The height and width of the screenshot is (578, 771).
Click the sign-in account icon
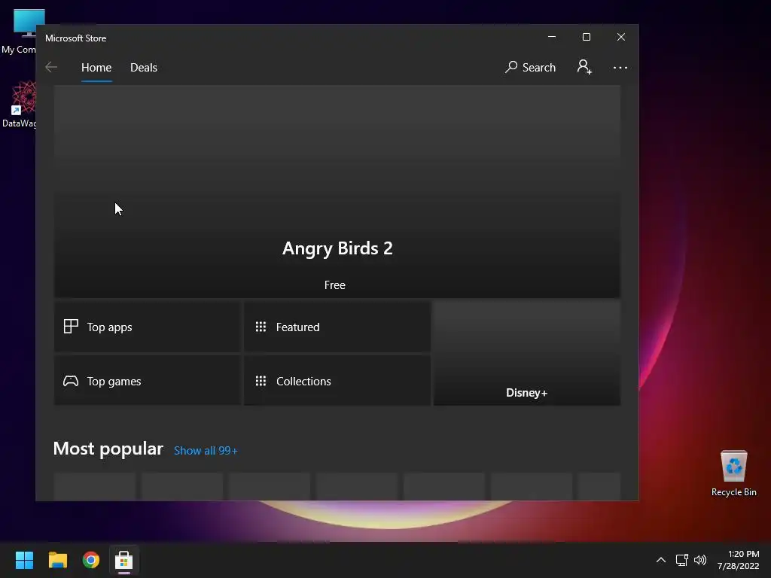pyautogui.click(x=584, y=67)
